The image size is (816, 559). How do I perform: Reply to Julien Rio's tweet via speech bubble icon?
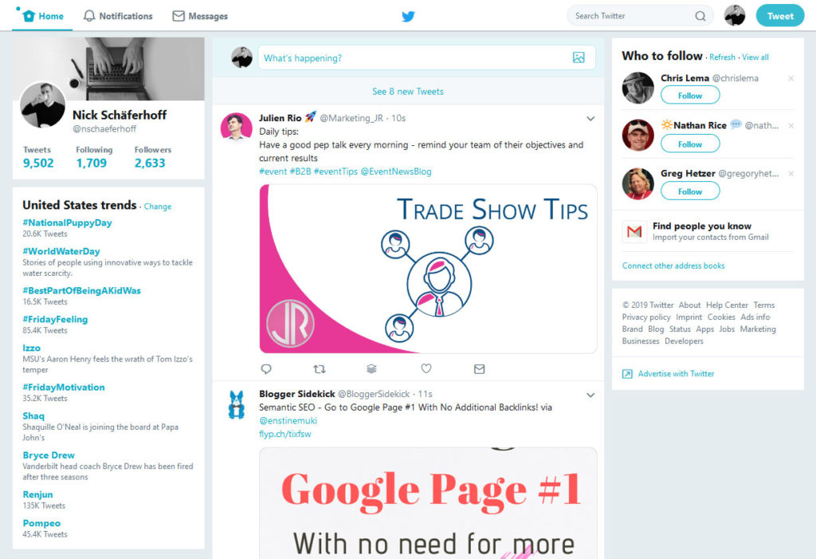tap(266, 368)
